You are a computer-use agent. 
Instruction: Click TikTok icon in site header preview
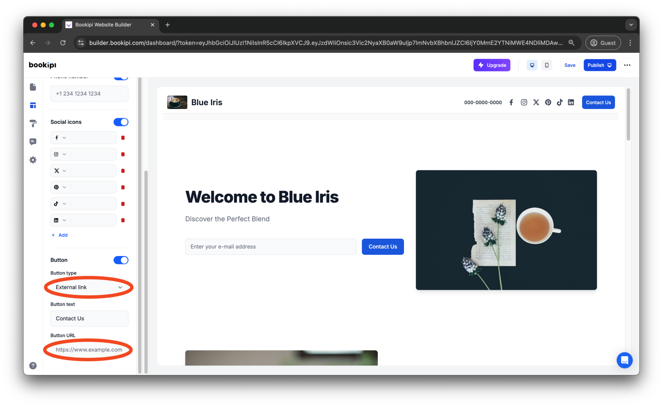(560, 102)
